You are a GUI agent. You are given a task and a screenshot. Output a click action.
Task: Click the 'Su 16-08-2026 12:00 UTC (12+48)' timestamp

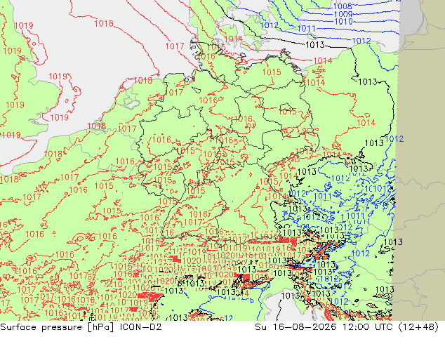click(347, 327)
